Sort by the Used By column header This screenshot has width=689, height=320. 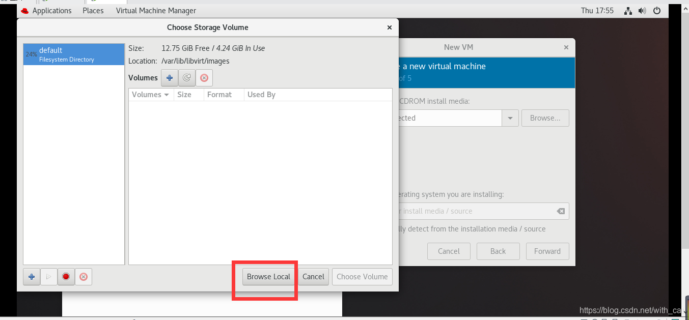(x=318, y=95)
